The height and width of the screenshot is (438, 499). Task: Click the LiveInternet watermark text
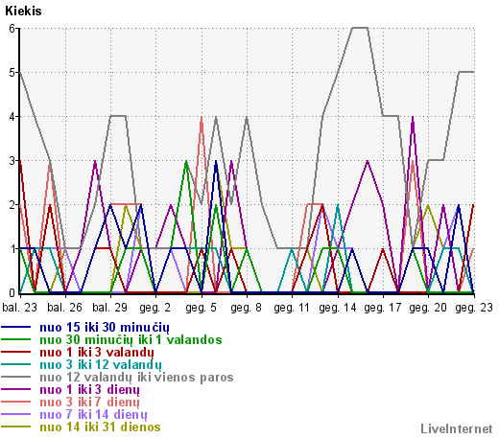point(457,428)
